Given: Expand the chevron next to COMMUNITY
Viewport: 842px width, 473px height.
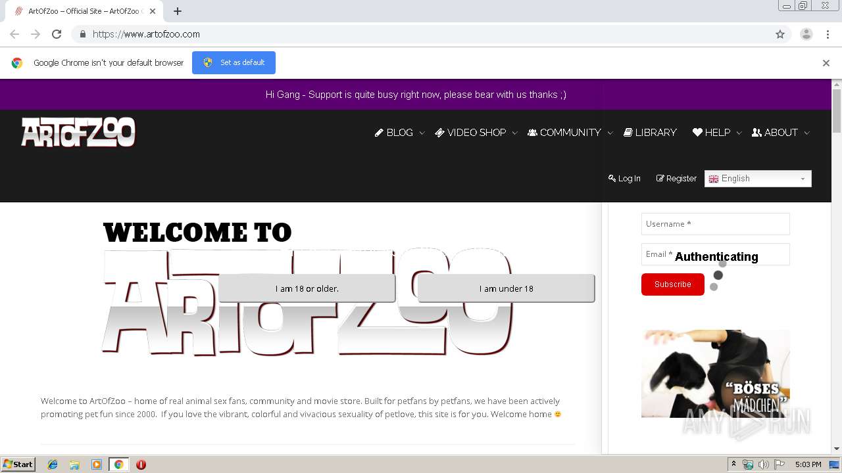Looking at the screenshot, I should coord(610,133).
